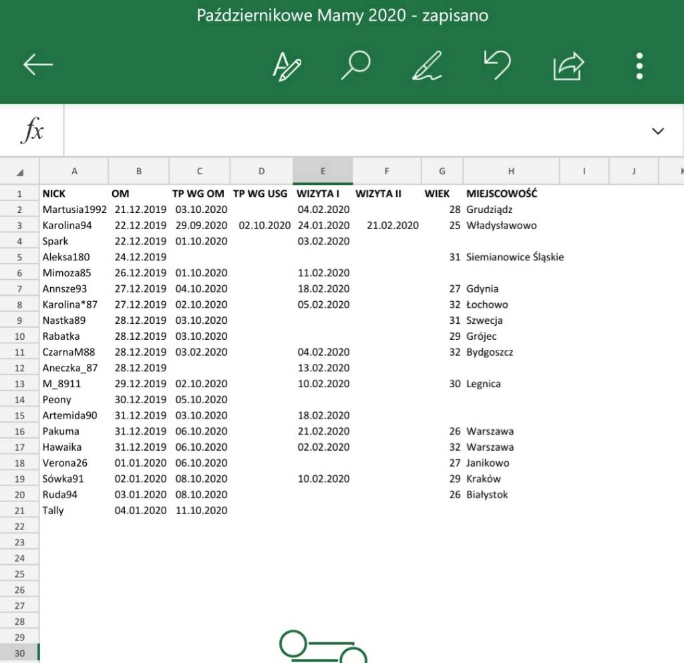Viewport: 684px width, 663px height.
Task: Select the Verona26 cell
Action: [74, 463]
